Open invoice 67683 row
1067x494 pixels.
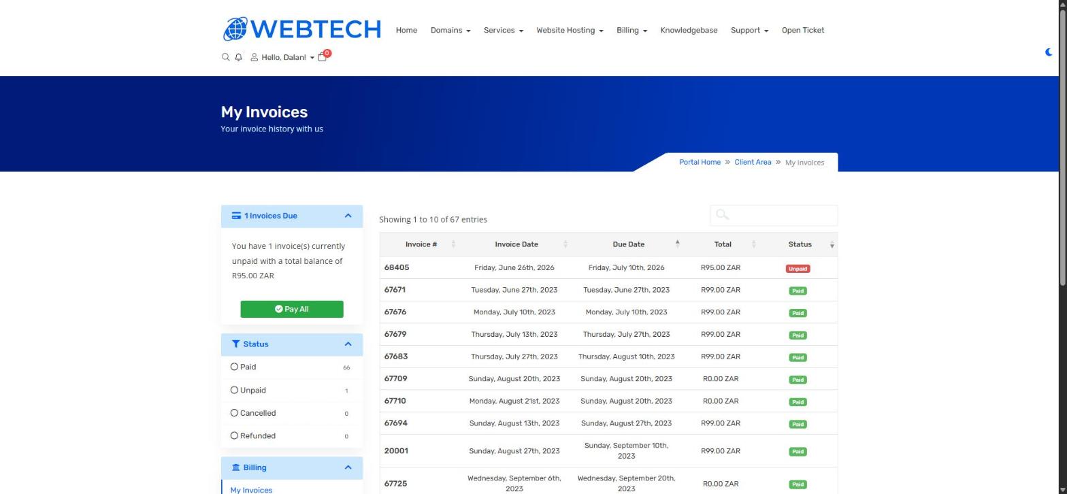[x=609, y=357]
